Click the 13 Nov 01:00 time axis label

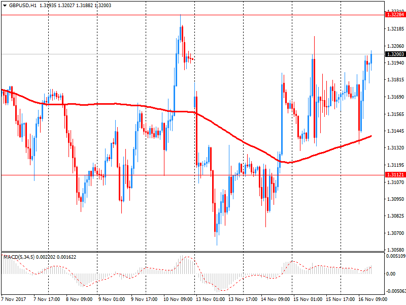coord(210,299)
